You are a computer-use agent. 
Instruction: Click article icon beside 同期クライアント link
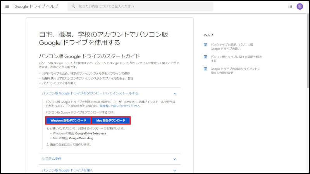pyautogui.click(x=206, y=69)
